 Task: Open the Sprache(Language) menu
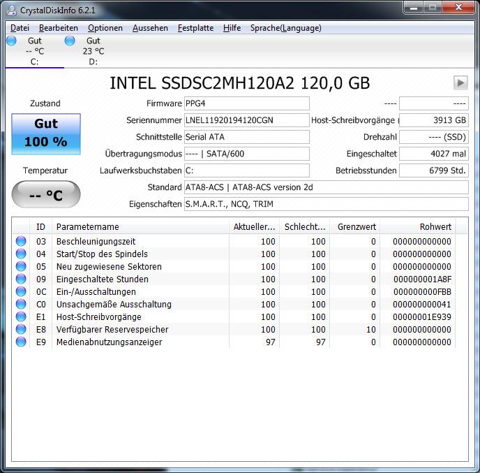(x=286, y=28)
